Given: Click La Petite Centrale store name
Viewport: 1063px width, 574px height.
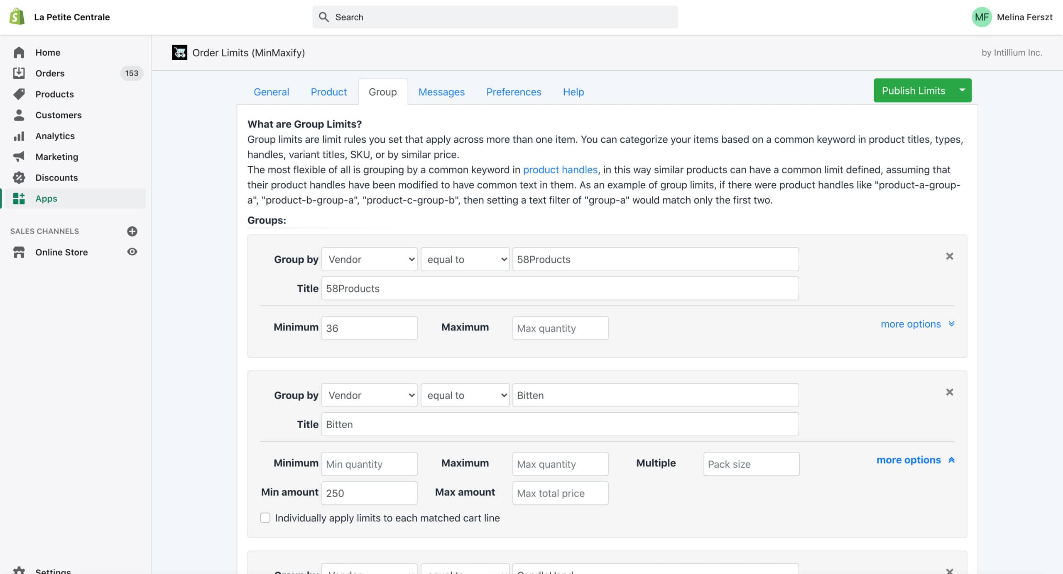Looking at the screenshot, I should pyautogui.click(x=72, y=17).
